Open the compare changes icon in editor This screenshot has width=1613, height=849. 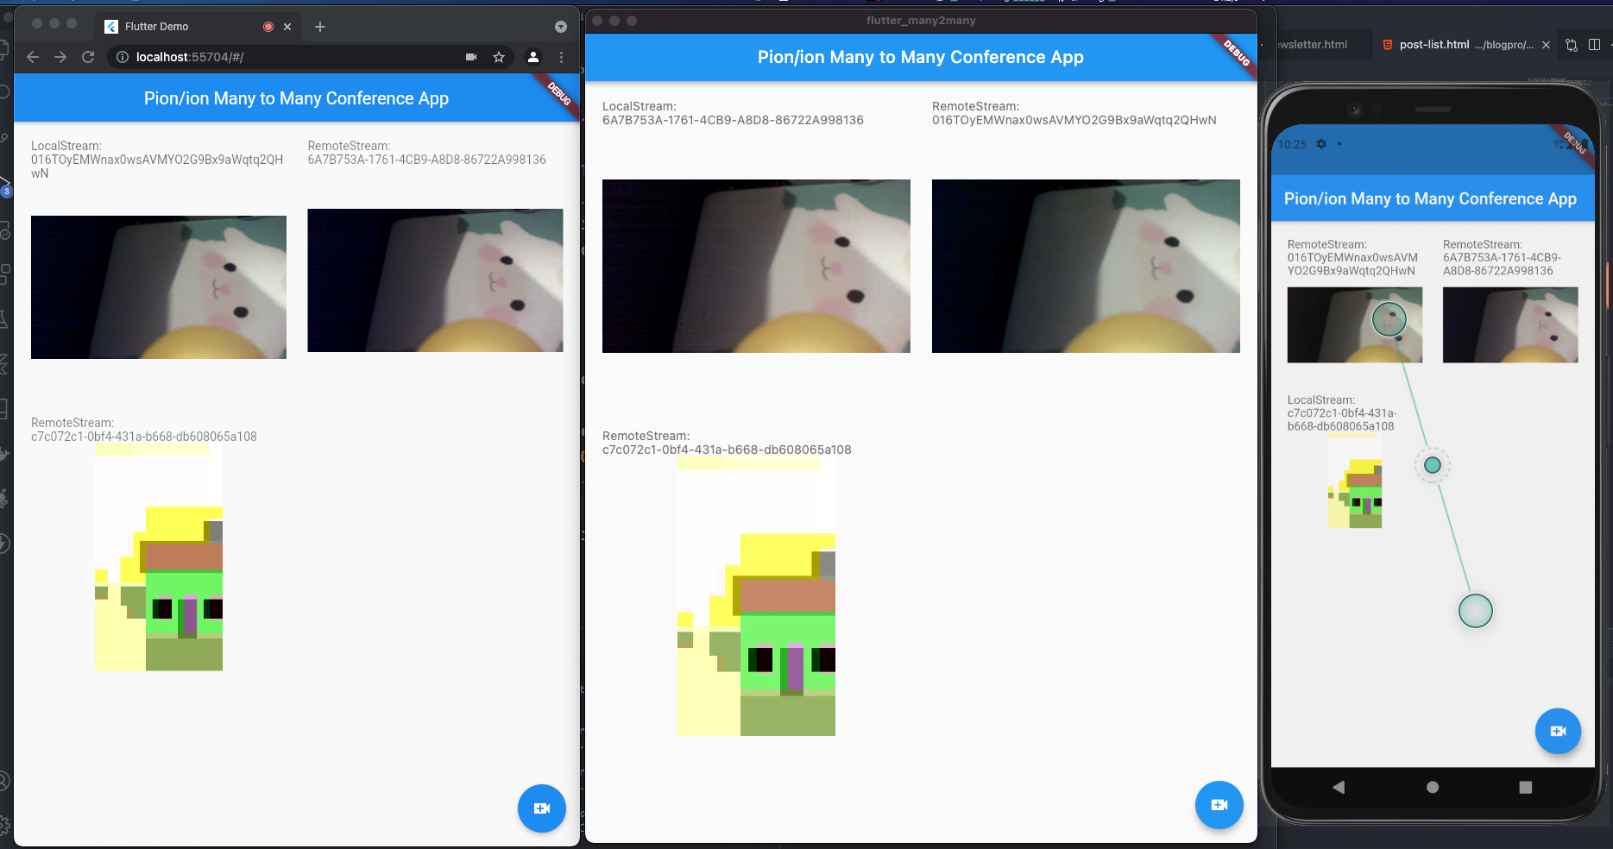click(x=1572, y=45)
